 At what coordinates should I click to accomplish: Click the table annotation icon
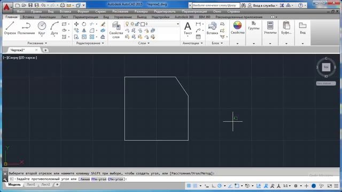click(x=198, y=37)
